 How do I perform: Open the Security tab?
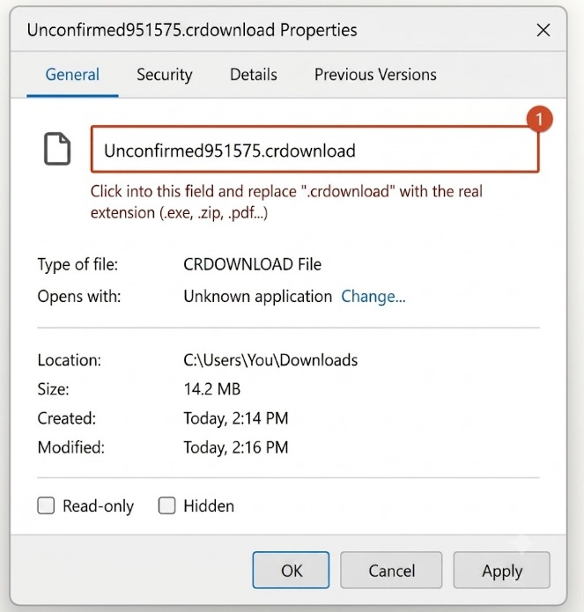tap(165, 75)
